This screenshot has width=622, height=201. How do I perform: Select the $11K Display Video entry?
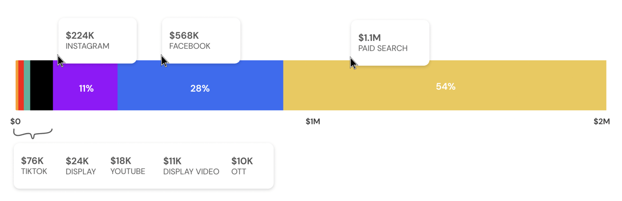click(191, 166)
